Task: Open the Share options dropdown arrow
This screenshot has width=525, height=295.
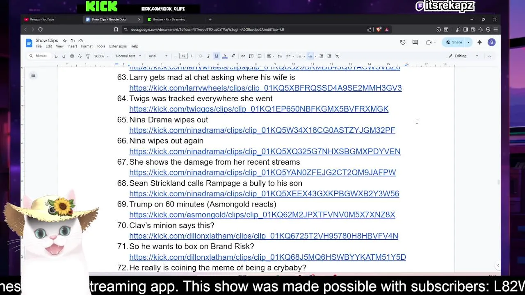Action: coord(468,42)
